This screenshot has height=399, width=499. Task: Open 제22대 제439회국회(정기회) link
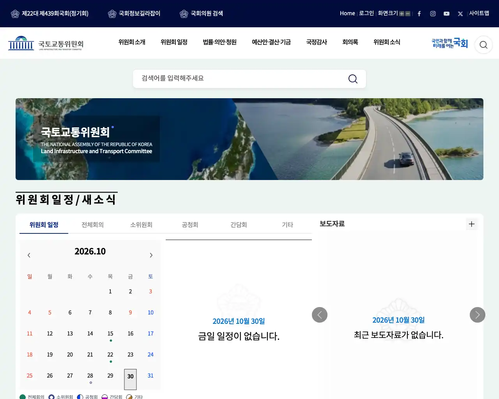[50, 14]
